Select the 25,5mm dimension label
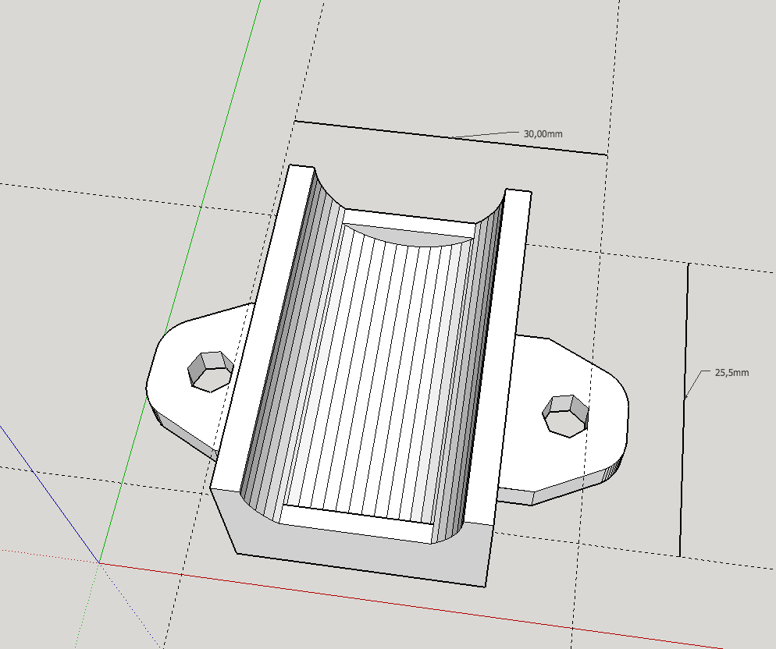 [x=732, y=373]
